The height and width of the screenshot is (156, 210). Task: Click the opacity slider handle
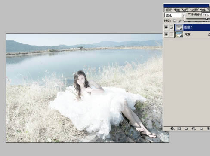click(x=207, y=19)
